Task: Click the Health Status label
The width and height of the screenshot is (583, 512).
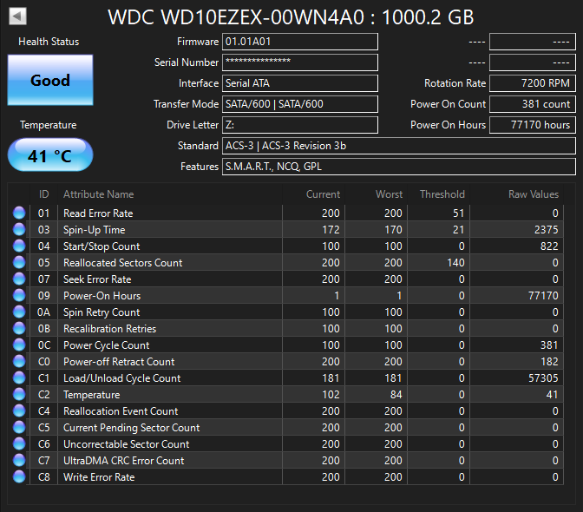Action: coord(49,42)
